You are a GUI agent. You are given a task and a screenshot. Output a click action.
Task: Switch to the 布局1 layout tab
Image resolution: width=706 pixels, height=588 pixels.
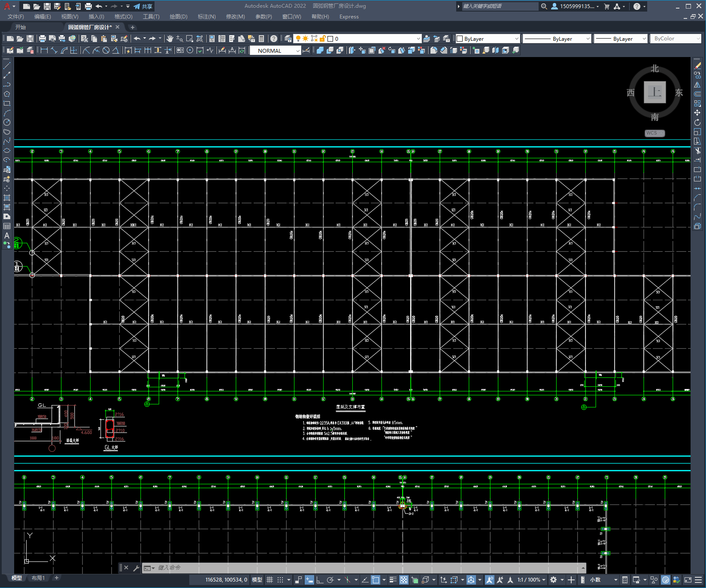pos(38,578)
